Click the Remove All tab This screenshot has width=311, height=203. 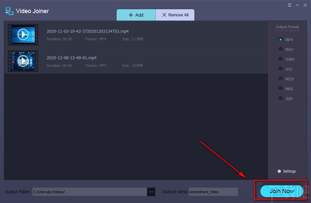[175, 15]
